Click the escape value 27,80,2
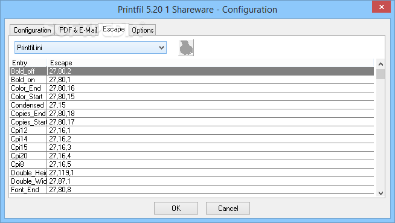 (60, 71)
